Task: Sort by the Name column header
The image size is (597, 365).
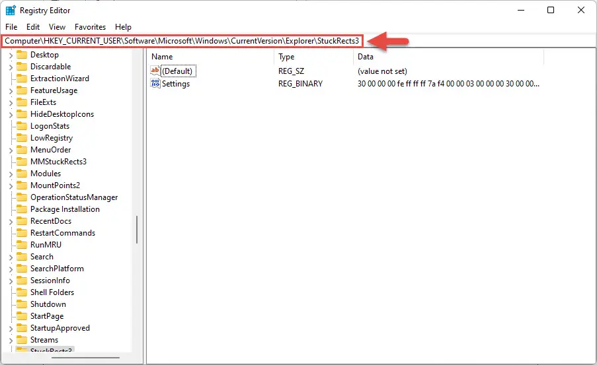Action: click(210, 57)
